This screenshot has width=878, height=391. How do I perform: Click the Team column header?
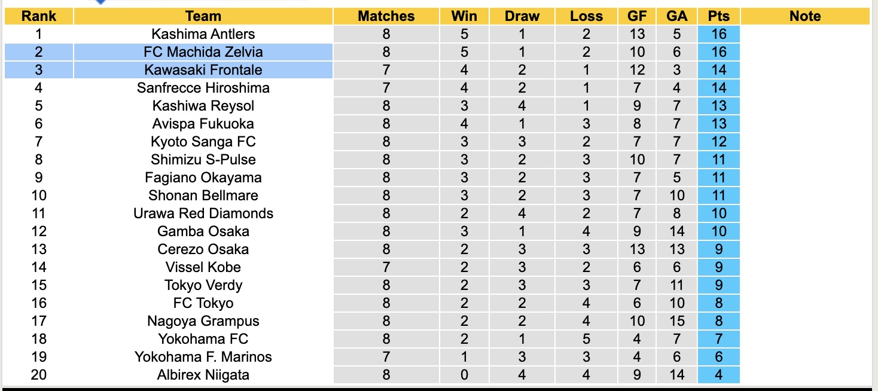tap(203, 16)
